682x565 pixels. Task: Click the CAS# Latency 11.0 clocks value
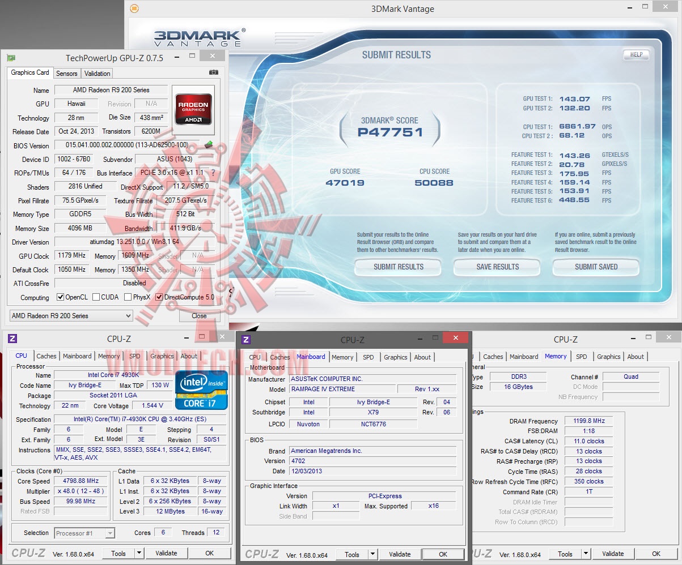[589, 441]
